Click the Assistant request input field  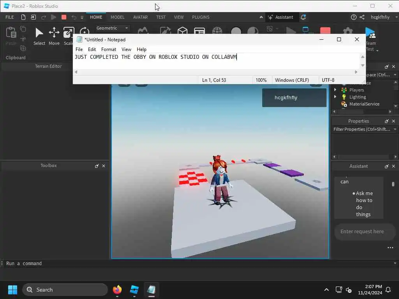click(365, 231)
